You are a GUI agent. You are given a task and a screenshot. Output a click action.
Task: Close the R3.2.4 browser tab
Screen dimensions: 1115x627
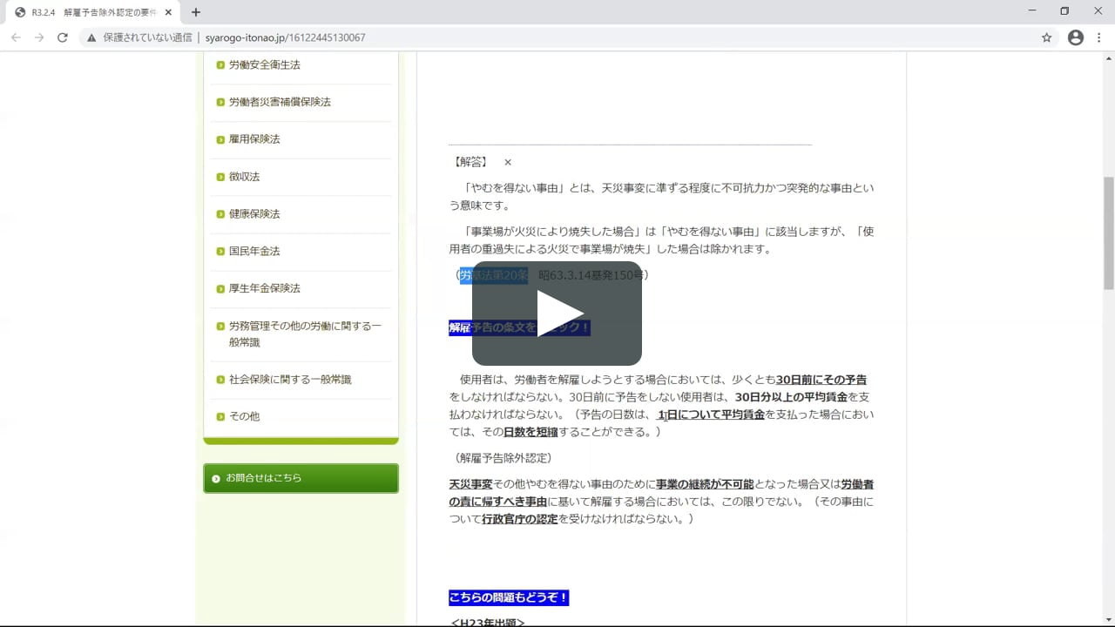pos(169,12)
